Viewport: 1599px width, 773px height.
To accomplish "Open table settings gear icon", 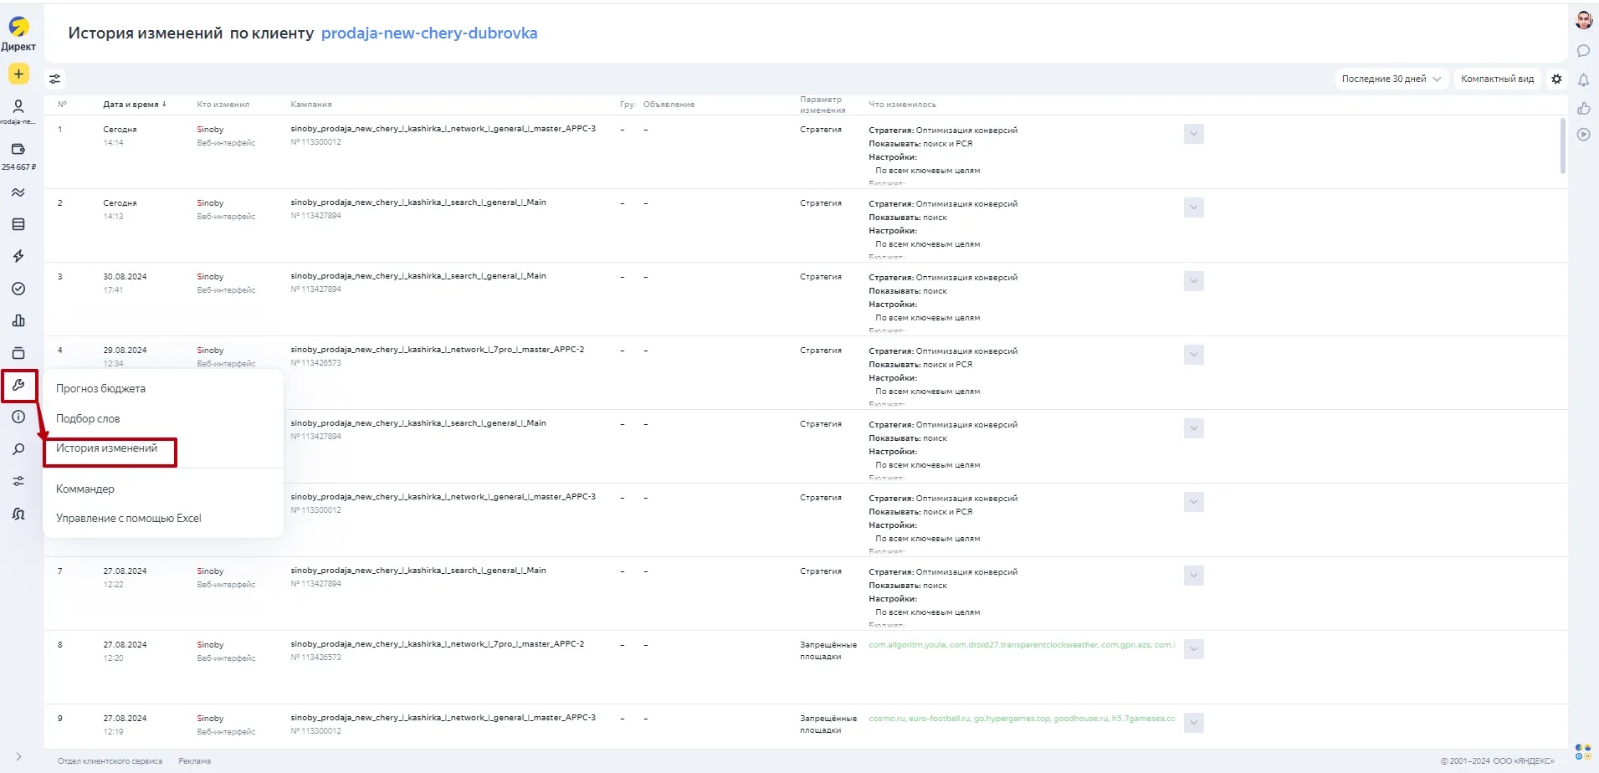I will coord(1556,79).
